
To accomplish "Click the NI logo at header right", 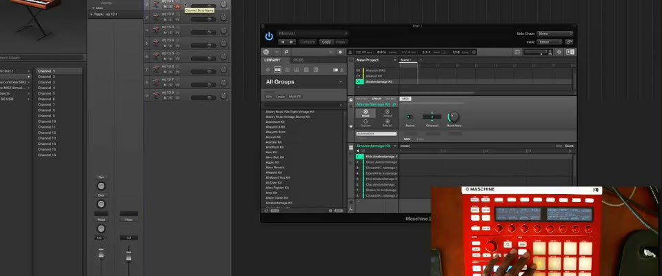I will pyautogui.click(x=570, y=52).
